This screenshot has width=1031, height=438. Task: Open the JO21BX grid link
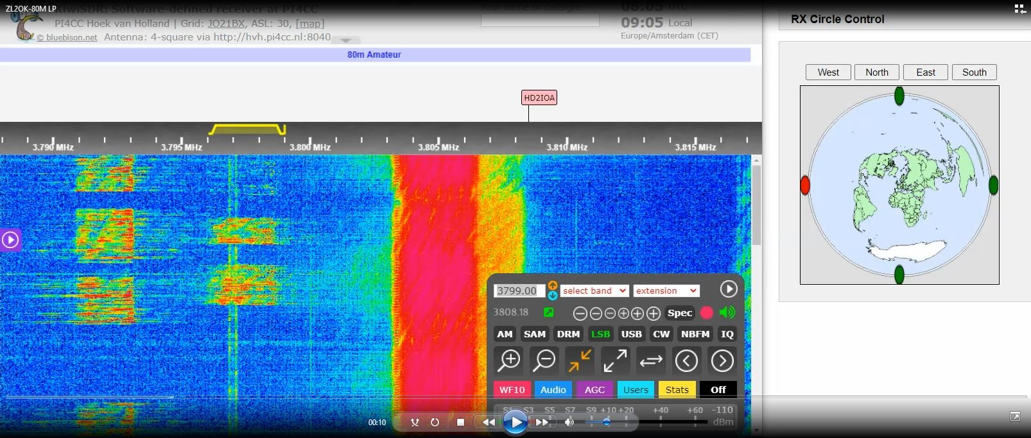click(x=226, y=24)
